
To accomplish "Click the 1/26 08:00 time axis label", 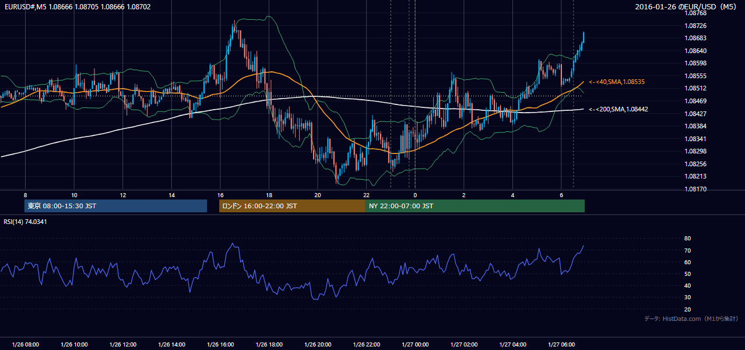I will [x=25, y=345].
